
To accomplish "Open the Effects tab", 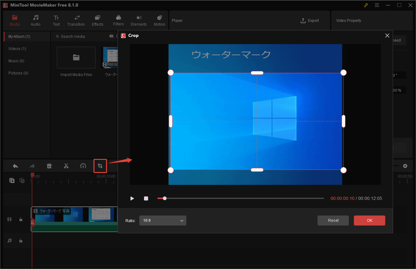I will [x=98, y=21].
